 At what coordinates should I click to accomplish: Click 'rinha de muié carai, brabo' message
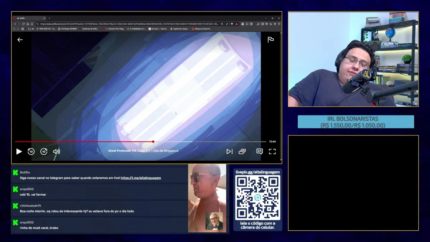39,228
